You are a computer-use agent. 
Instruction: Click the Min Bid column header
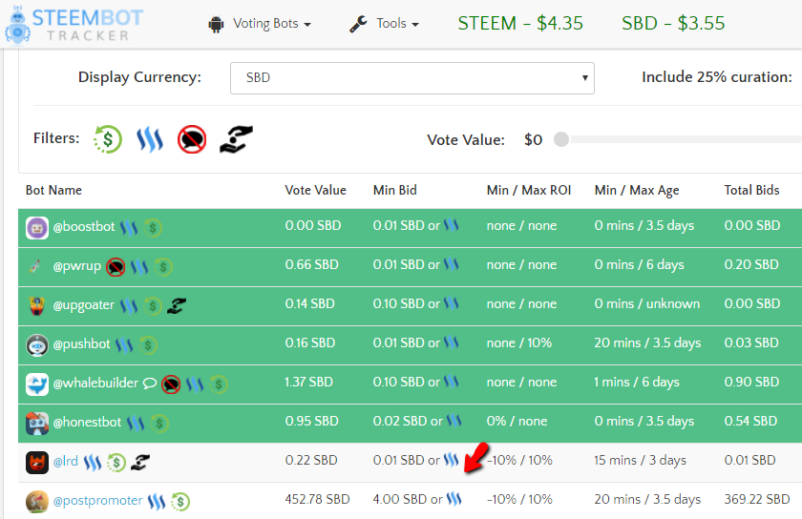(x=395, y=190)
